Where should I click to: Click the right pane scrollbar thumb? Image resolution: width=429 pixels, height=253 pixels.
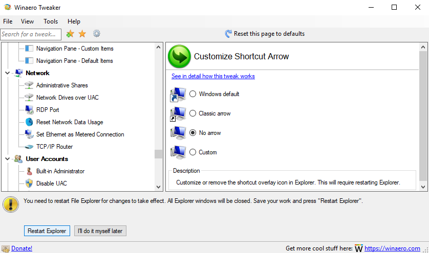(x=423, y=116)
